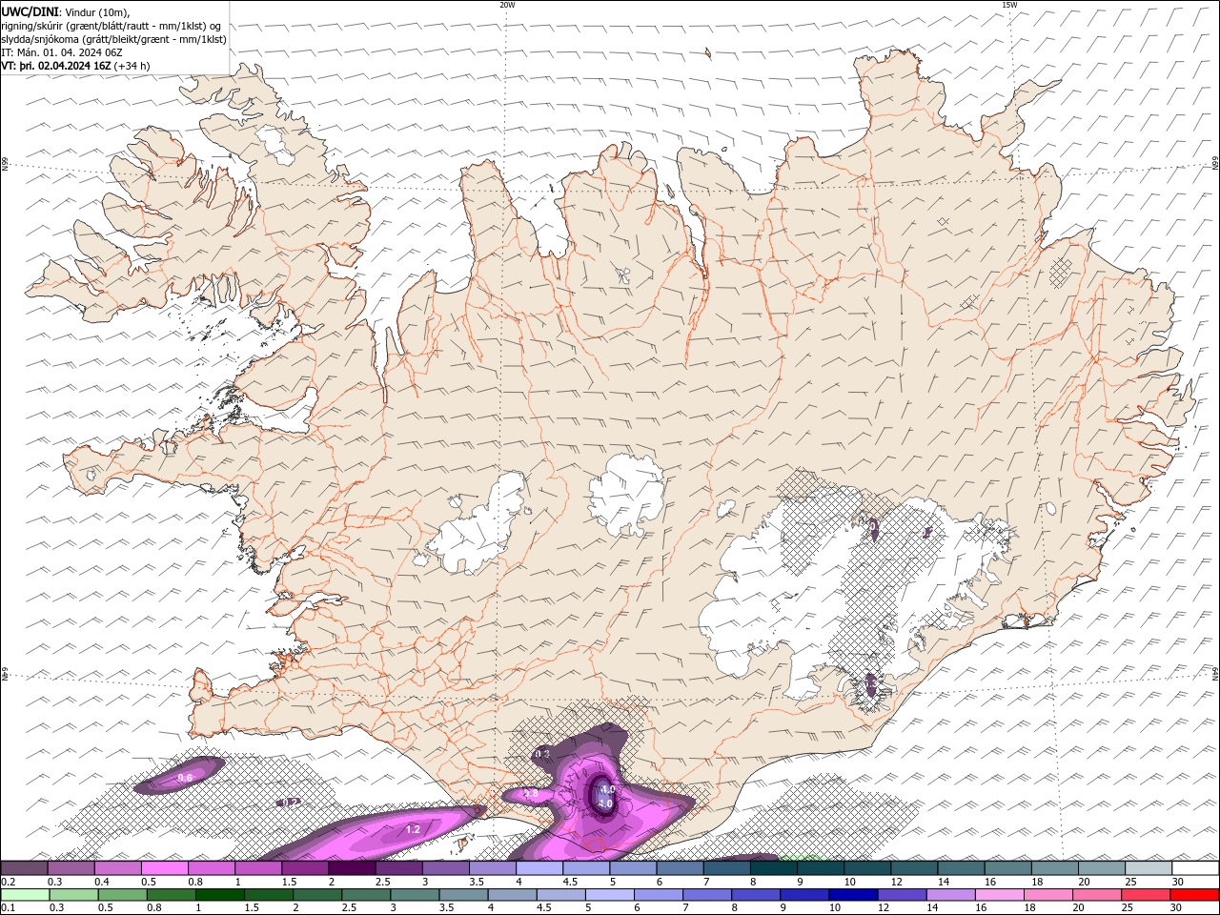The height and width of the screenshot is (915, 1220).
Task: Click the 'slydda/snjókoma (grátt/bleikt/grænt' text line
Action: click(114, 39)
